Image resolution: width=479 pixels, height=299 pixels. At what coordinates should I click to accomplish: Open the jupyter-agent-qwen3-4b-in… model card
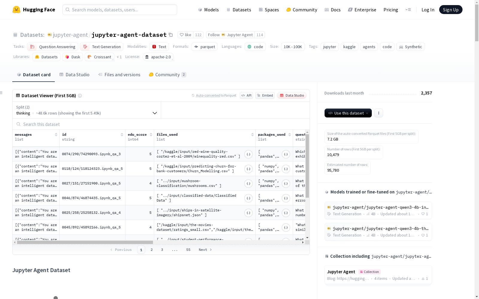coord(378,210)
